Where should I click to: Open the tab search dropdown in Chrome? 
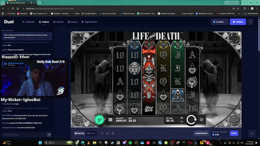pyautogui.click(x=3, y=3)
